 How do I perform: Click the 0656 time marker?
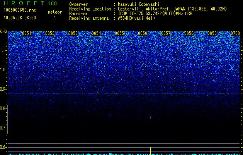point(143,33)
